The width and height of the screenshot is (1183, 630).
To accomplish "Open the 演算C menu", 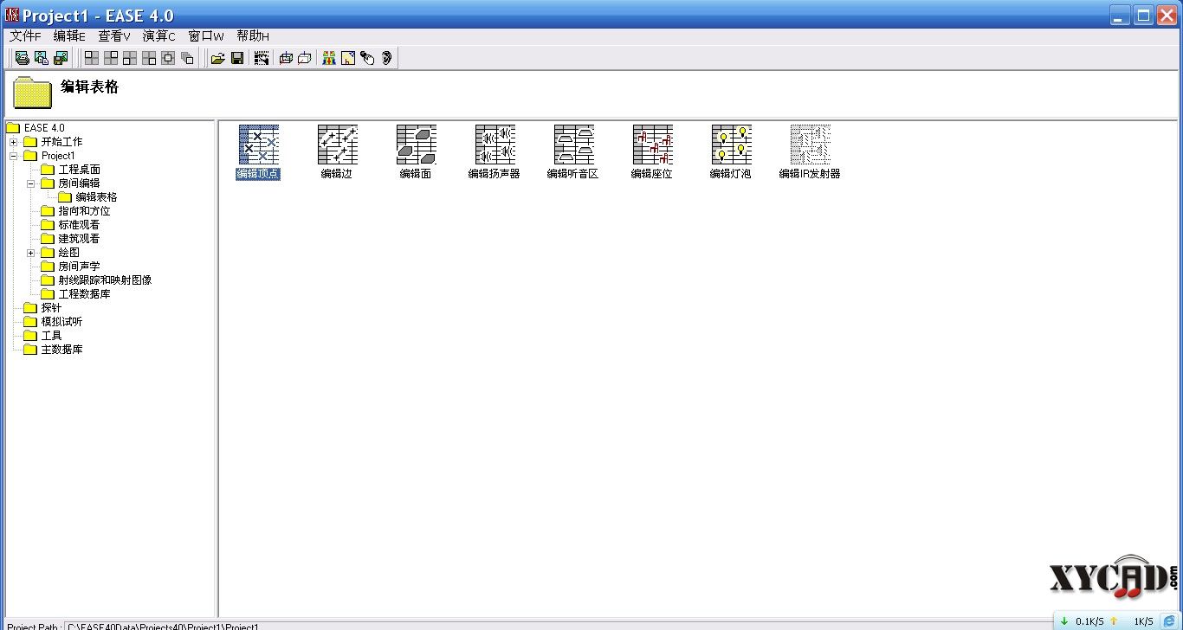I will pyautogui.click(x=159, y=36).
